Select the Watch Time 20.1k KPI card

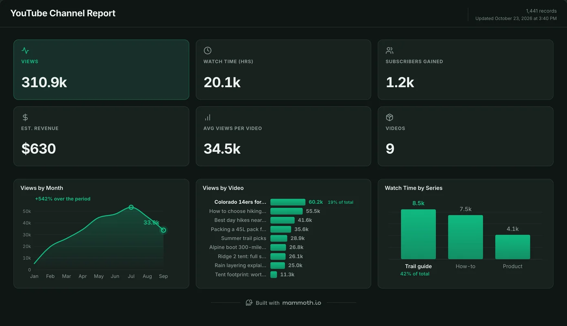(x=283, y=70)
